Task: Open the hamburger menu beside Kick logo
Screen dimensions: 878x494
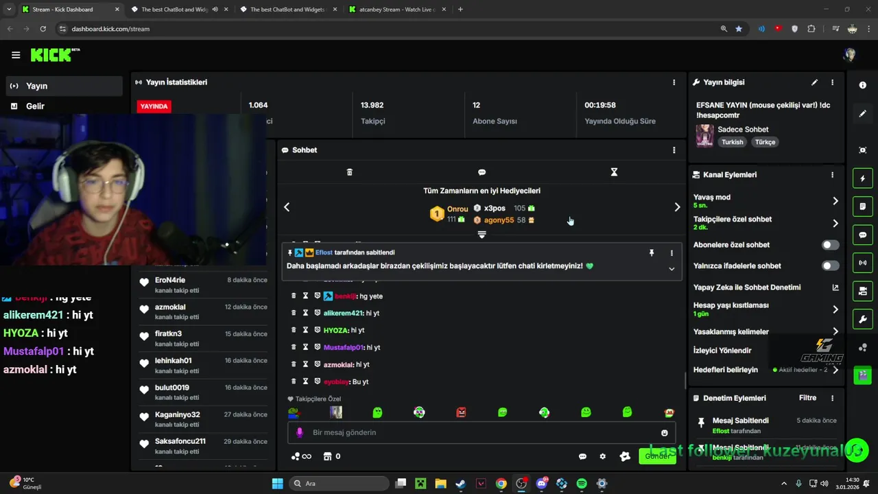Action: tap(16, 55)
